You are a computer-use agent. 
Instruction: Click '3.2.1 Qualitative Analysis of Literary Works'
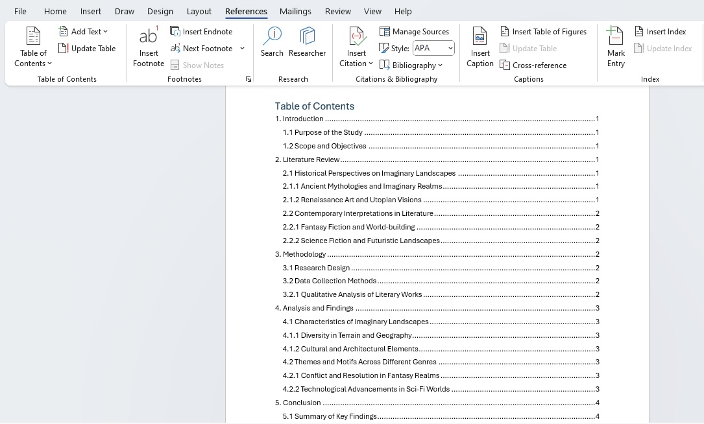pos(441,294)
